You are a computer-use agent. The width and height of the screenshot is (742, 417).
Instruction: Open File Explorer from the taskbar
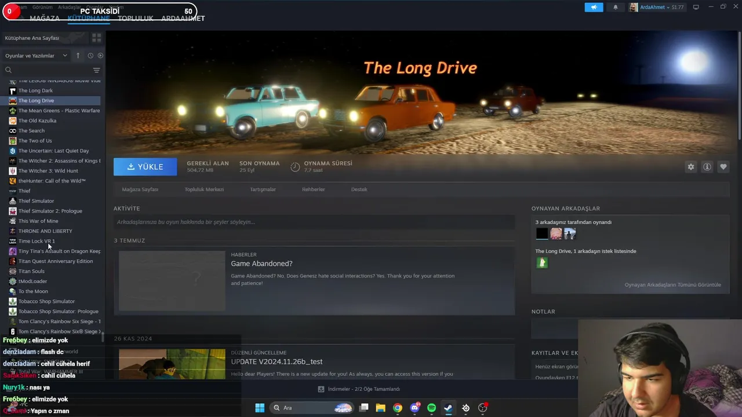(380, 408)
